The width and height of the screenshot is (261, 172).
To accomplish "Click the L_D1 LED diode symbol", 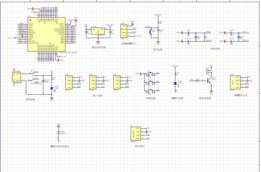I will 175,83.
